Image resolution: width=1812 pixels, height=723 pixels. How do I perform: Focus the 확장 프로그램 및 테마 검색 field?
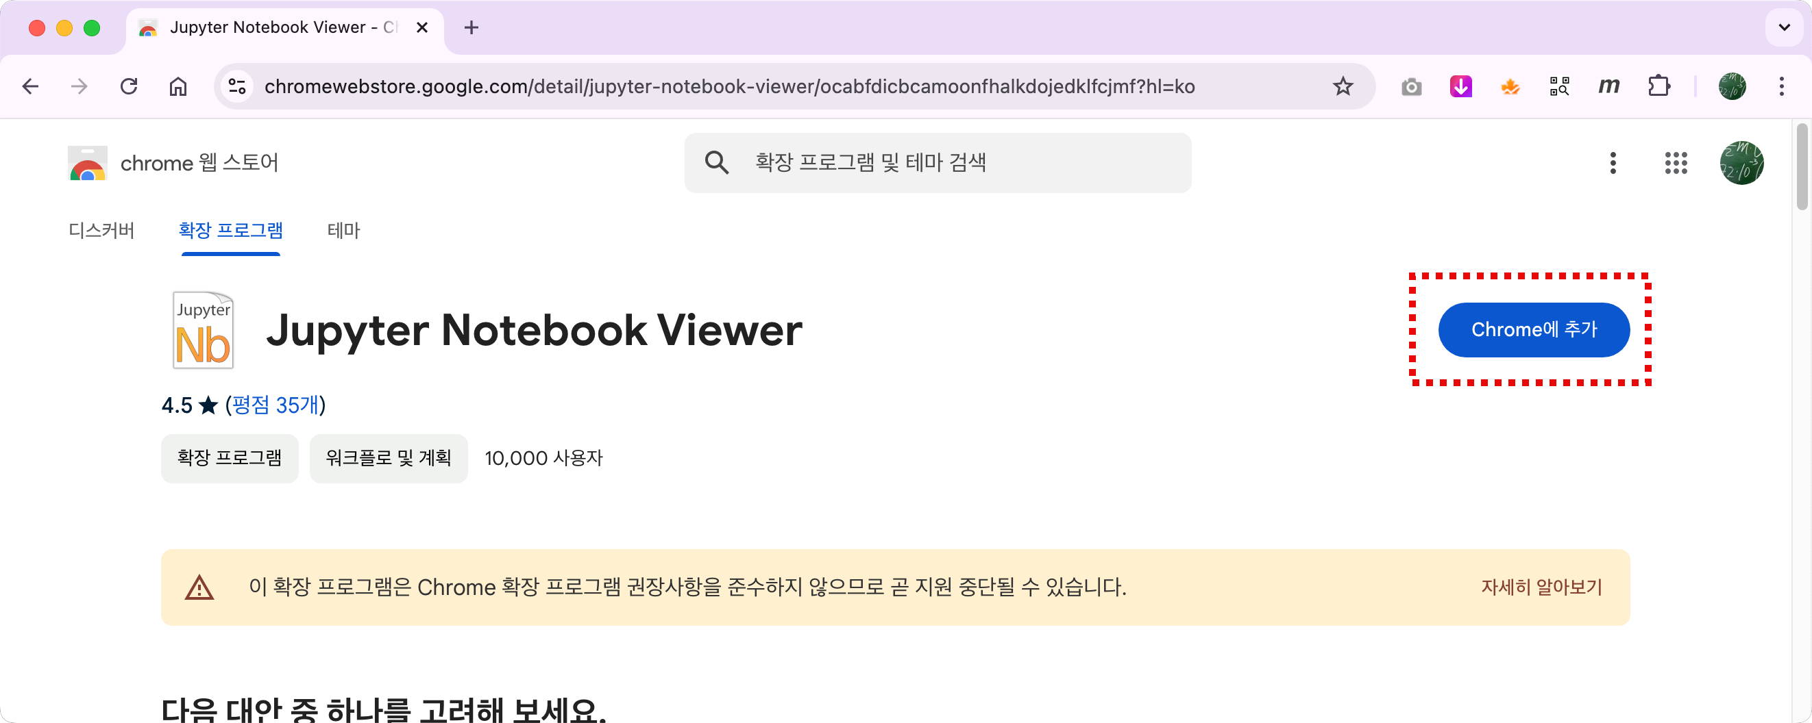938,163
